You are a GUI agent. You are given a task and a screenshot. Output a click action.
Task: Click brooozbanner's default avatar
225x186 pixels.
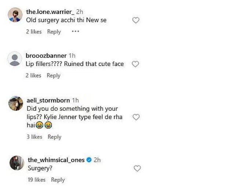point(15,59)
